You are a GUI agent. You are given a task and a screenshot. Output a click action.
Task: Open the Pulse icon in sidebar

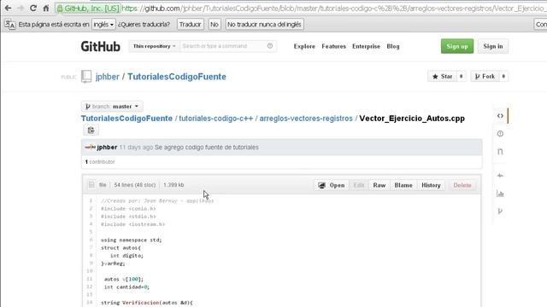(x=500, y=176)
